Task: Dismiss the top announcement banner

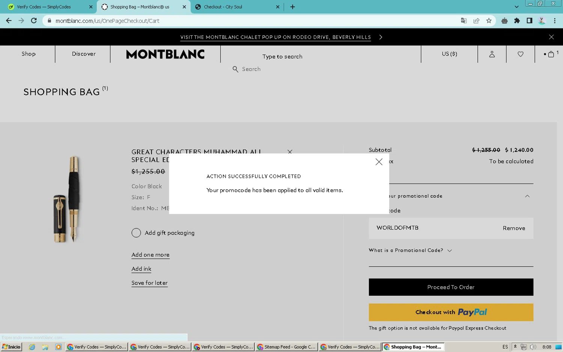Action: point(551,37)
